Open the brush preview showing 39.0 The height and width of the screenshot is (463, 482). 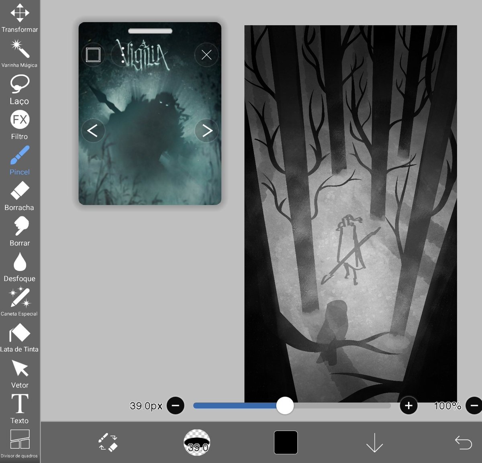[x=197, y=442]
